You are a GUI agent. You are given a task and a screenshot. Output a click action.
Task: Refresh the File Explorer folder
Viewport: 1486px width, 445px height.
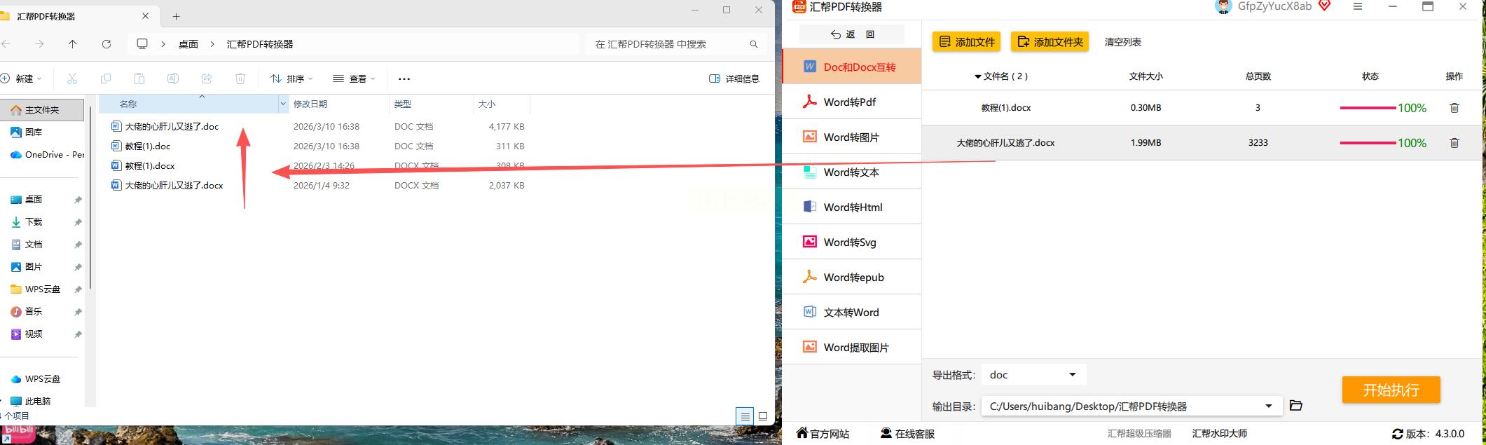pos(106,44)
